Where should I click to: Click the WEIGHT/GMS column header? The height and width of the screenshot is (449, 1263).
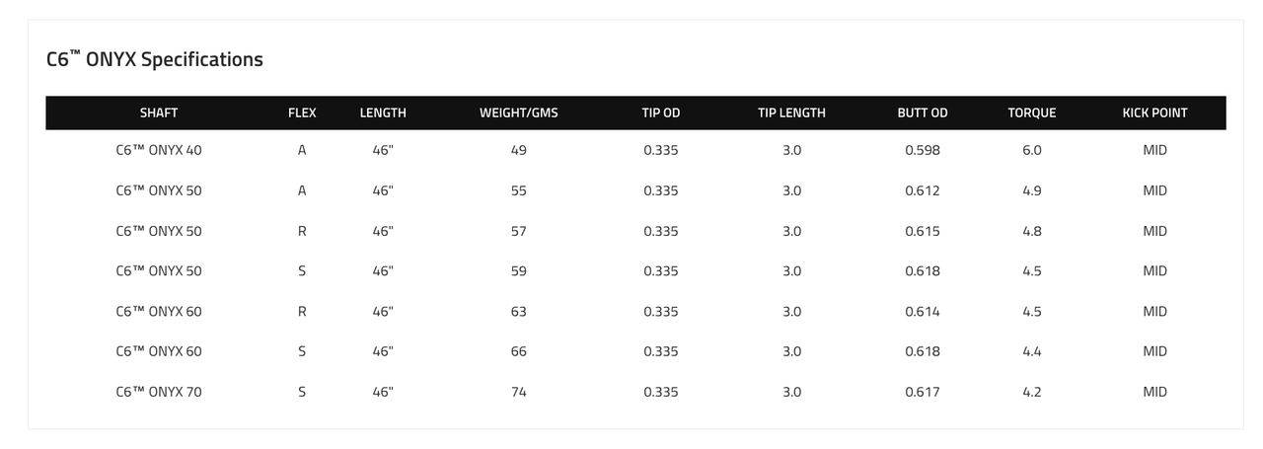519,112
